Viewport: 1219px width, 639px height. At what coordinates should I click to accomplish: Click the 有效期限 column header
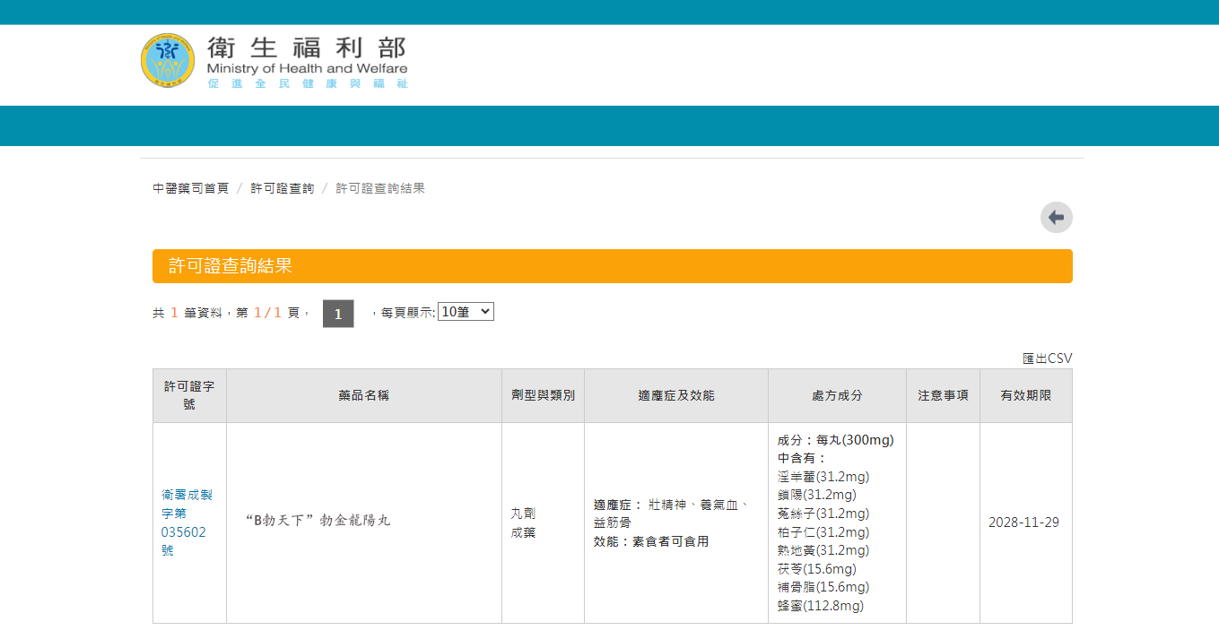[1025, 395]
